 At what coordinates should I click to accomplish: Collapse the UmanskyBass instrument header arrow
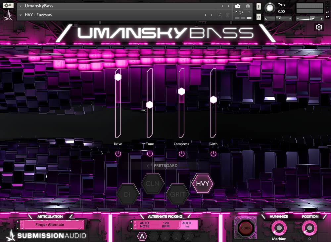point(21,5)
